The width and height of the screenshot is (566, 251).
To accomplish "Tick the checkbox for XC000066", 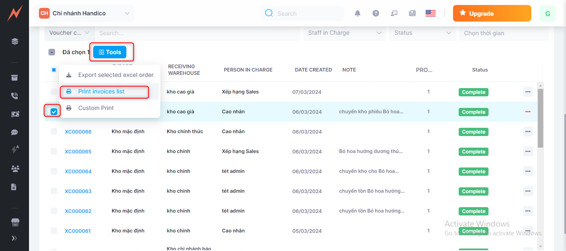I will (54, 131).
